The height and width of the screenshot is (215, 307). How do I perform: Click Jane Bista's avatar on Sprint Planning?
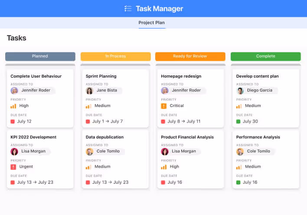click(89, 91)
